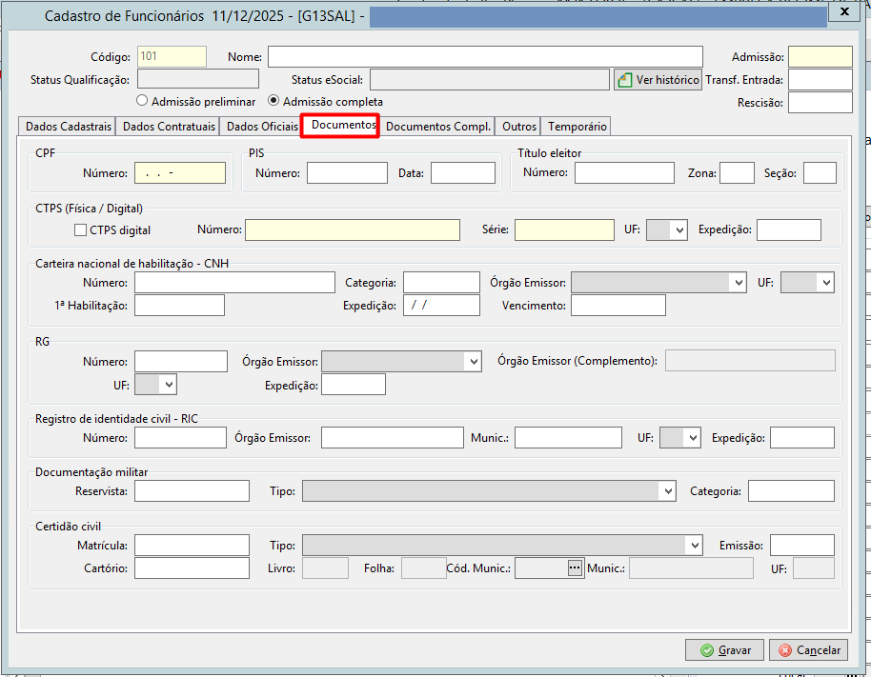Screen dimensions: 871x677
Task: Focus the CPF Número field
Action: coord(180,172)
